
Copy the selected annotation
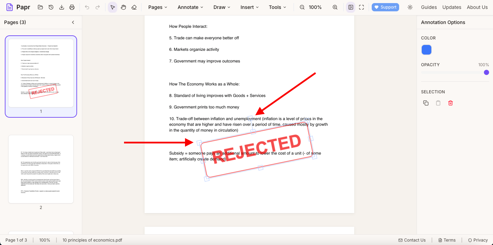tap(426, 103)
